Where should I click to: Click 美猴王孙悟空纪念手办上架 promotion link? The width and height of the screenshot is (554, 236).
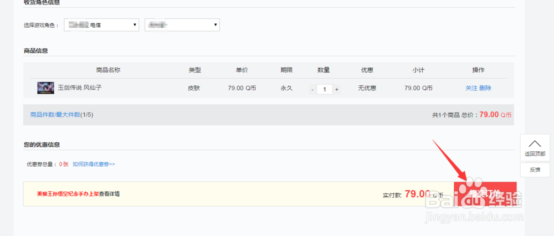tap(68, 193)
